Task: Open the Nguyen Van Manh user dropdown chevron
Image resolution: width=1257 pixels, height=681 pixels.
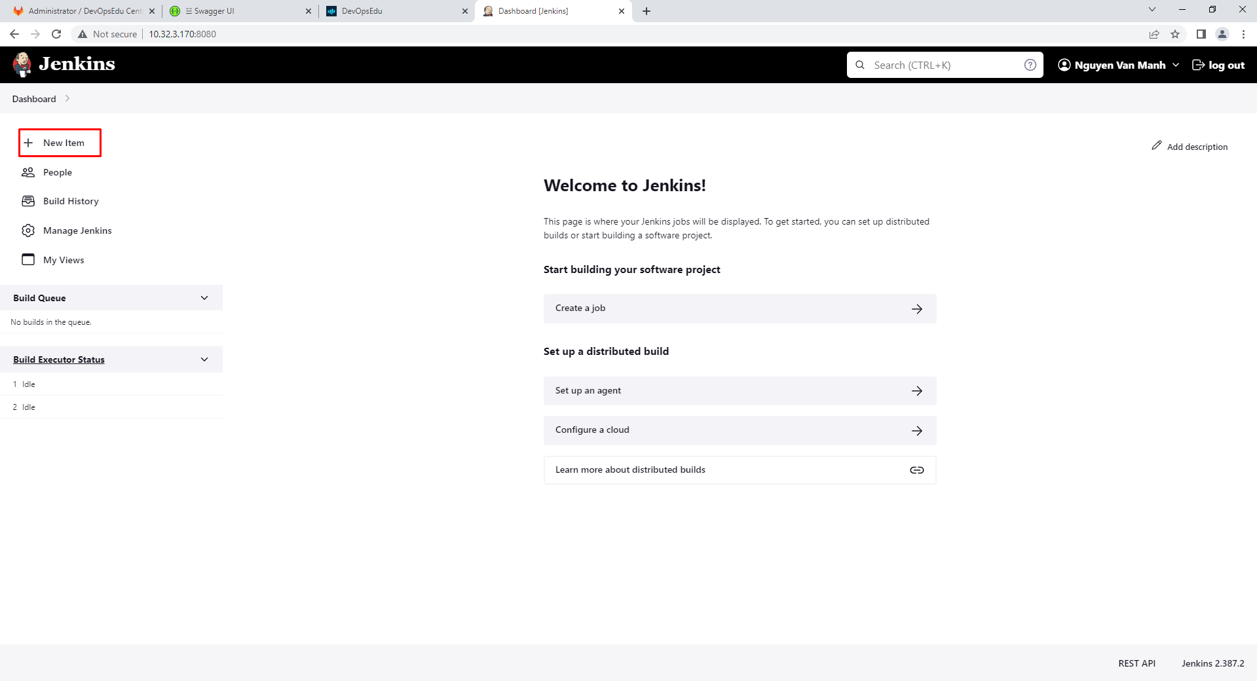Action: (x=1176, y=65)
